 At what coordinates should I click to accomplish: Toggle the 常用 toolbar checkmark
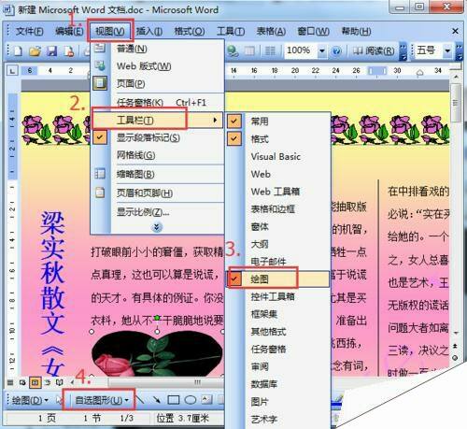click(x=234, y=121)
